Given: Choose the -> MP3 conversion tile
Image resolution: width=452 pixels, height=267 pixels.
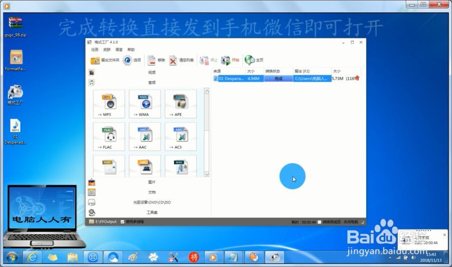Looking at the screenshot, I should [x=109, y=104].
